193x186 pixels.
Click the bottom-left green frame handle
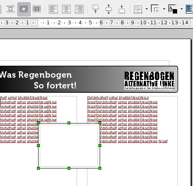click(38, 168)
